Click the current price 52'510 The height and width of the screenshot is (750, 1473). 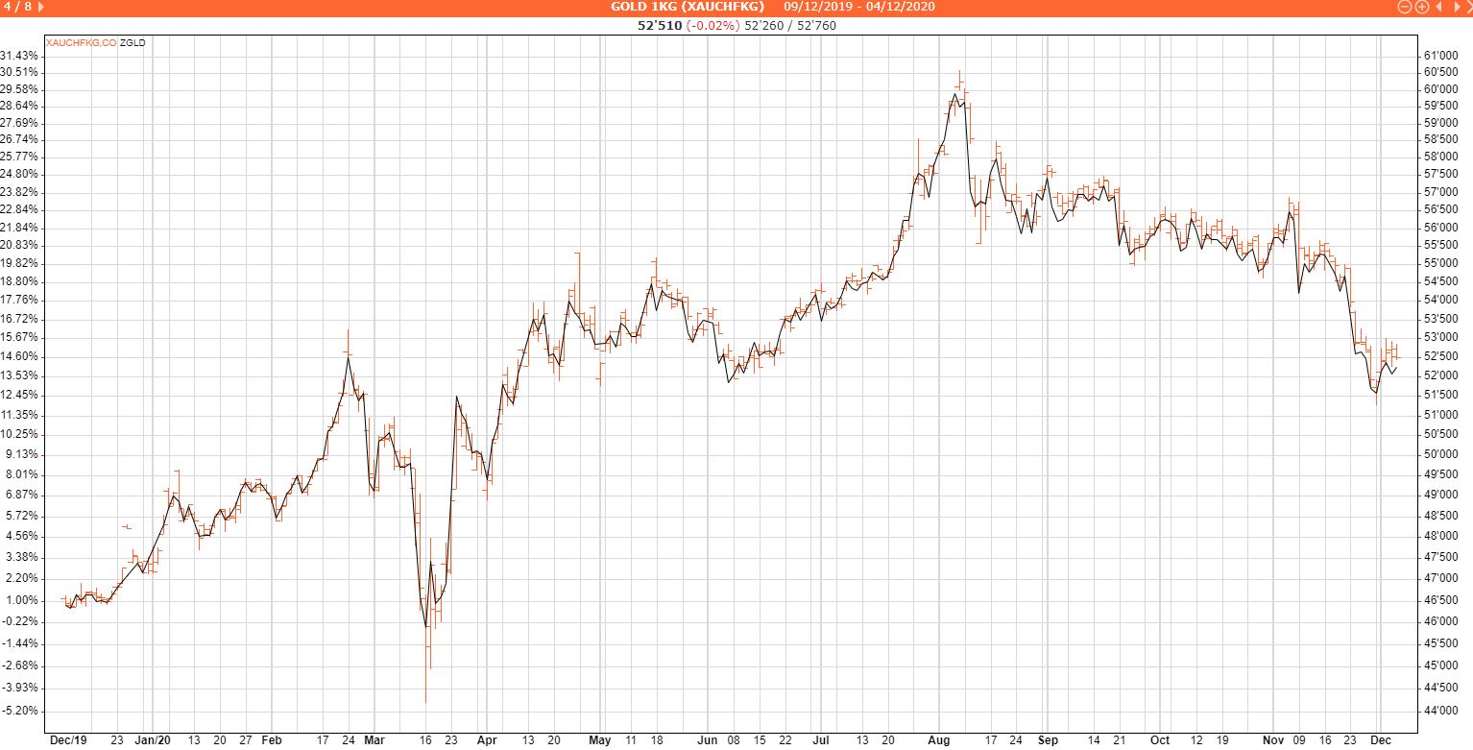[659, 26]
